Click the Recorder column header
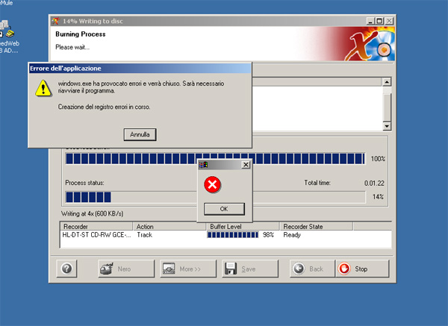Image resolution: width=448 pixels, height=326 pixels. tap(96, 226)
